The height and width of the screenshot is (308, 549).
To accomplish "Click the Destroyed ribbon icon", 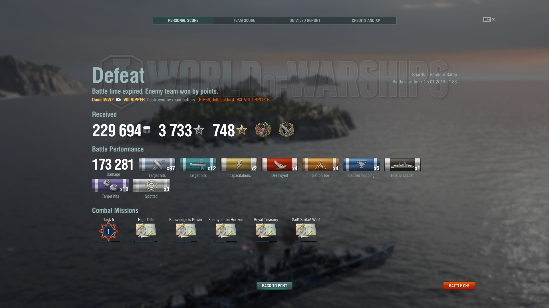I will click(280, 165).
